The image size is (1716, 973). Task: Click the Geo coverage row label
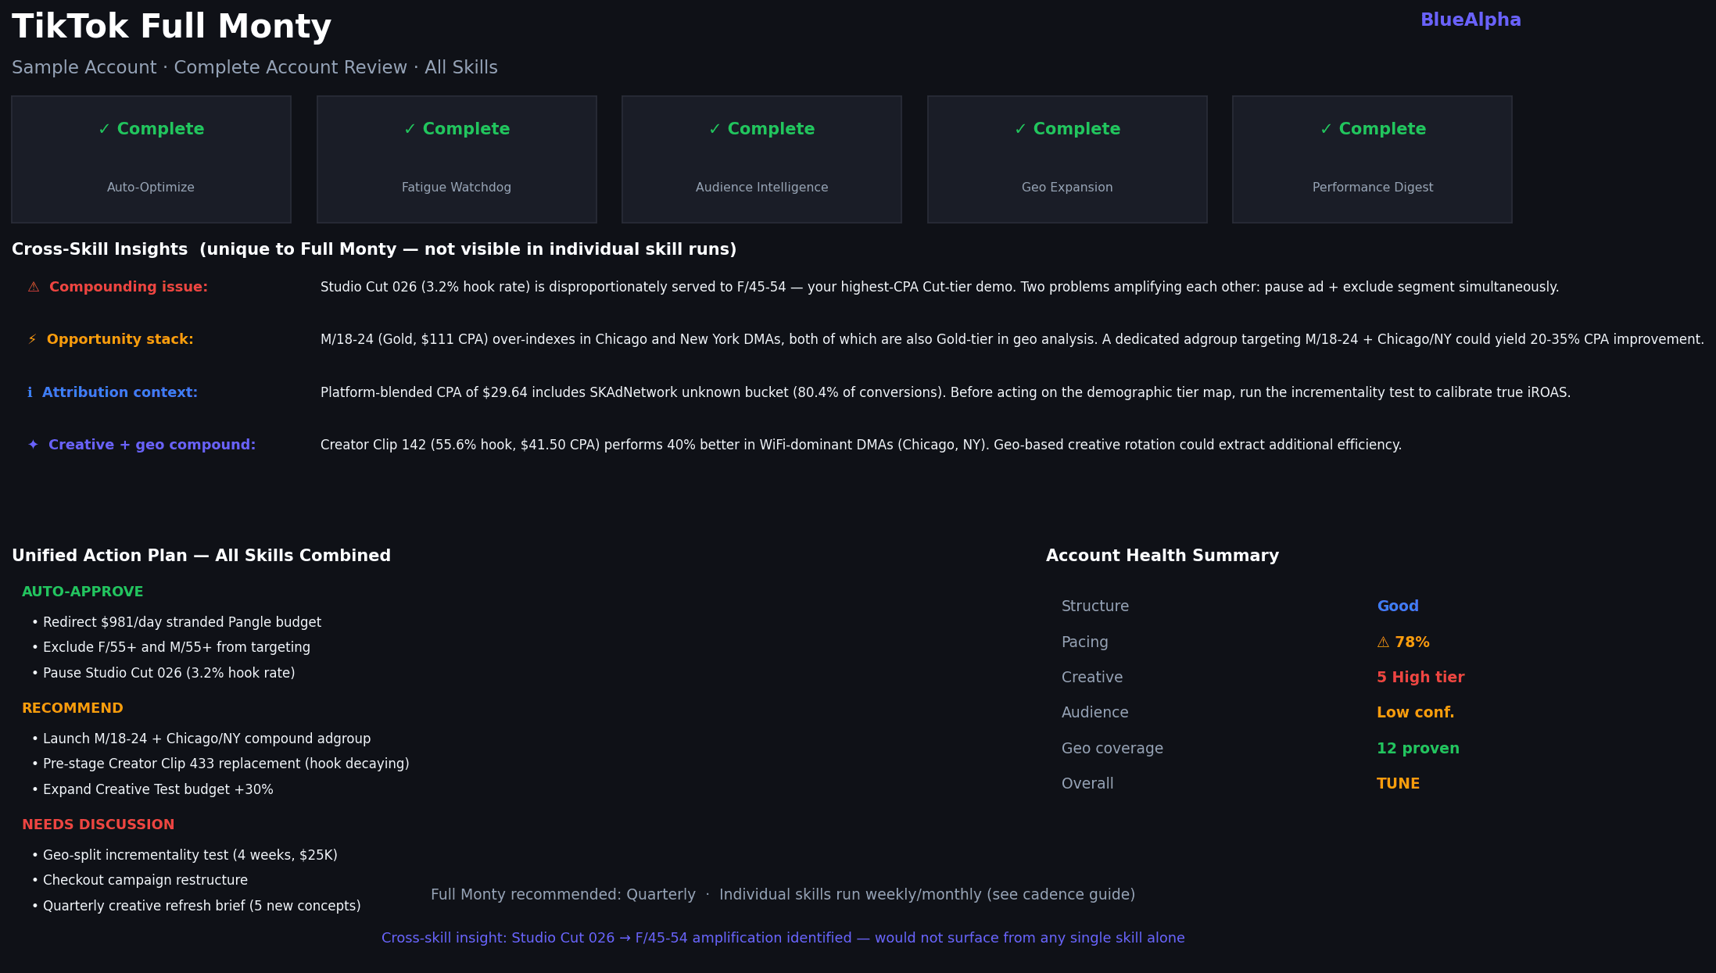coord(1112,749)
